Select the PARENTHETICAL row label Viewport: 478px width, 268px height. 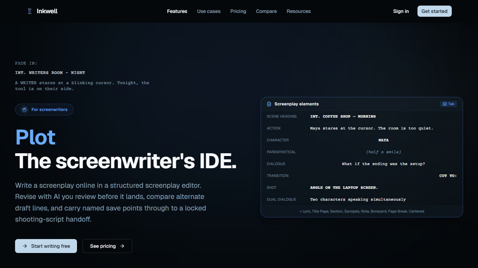pos(281,152)
